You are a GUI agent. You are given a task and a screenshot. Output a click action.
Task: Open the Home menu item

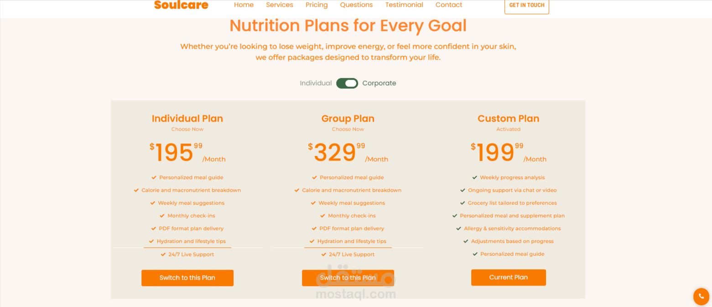tap(244, 5)
